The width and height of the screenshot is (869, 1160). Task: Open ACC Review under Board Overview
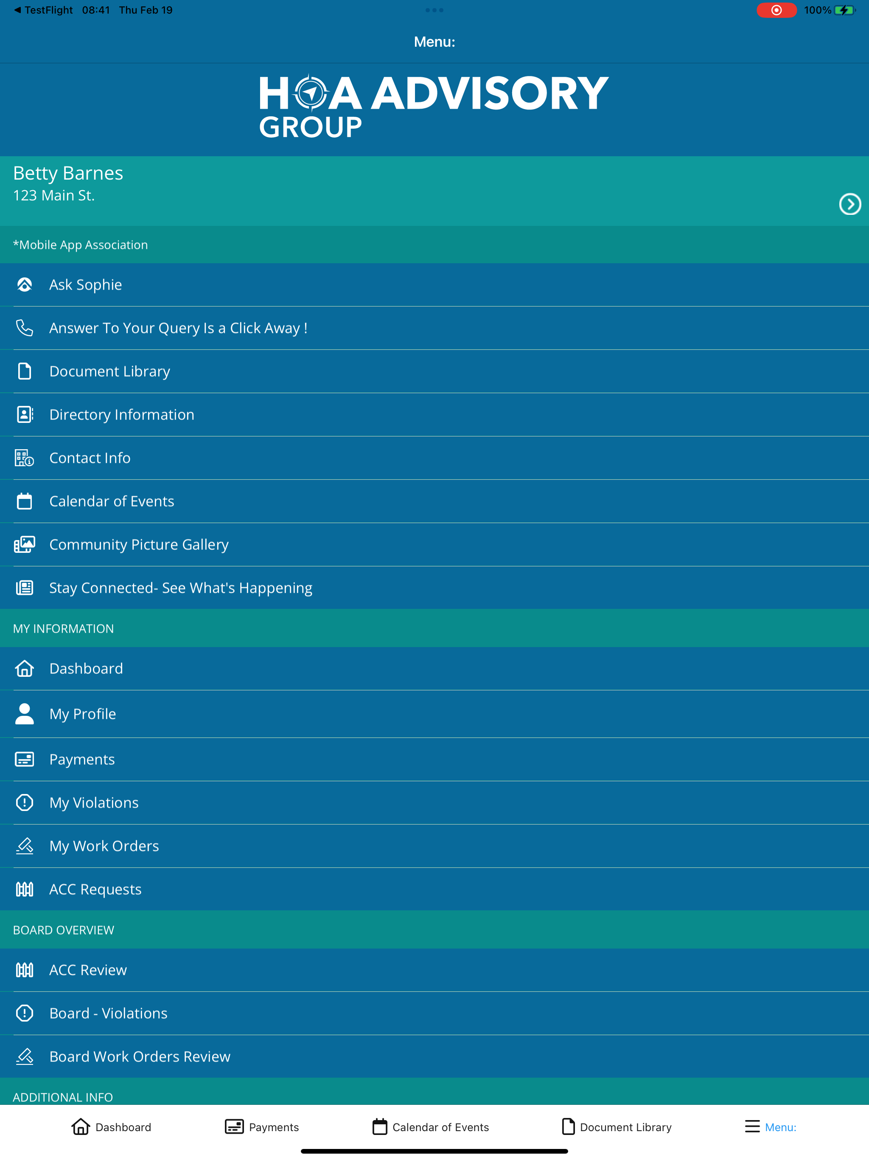click(x=434, y=970)
